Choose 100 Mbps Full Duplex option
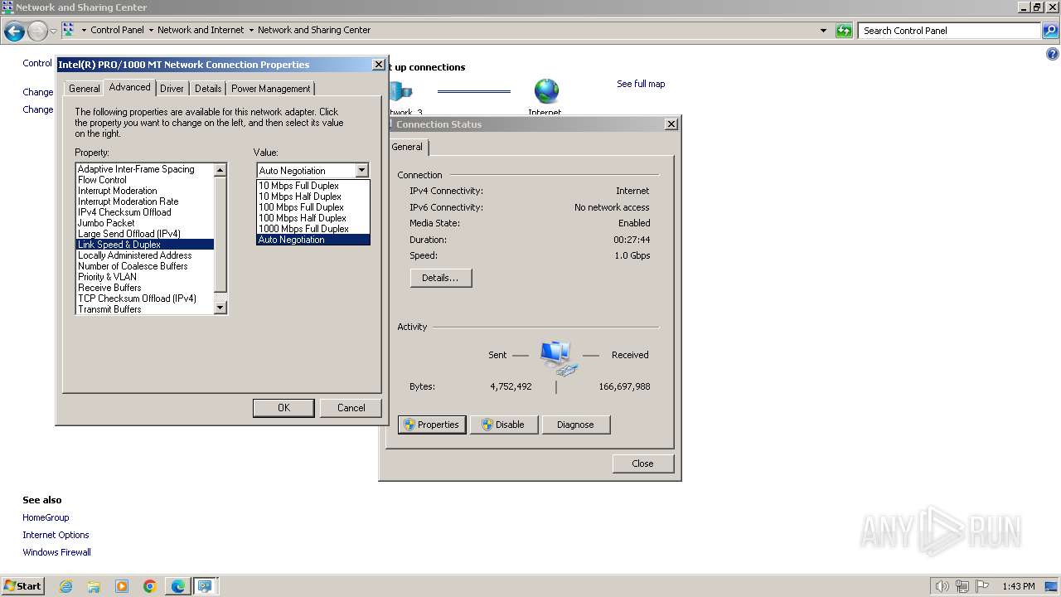The height and width of the screenshot is (597, 1061). 313,207
